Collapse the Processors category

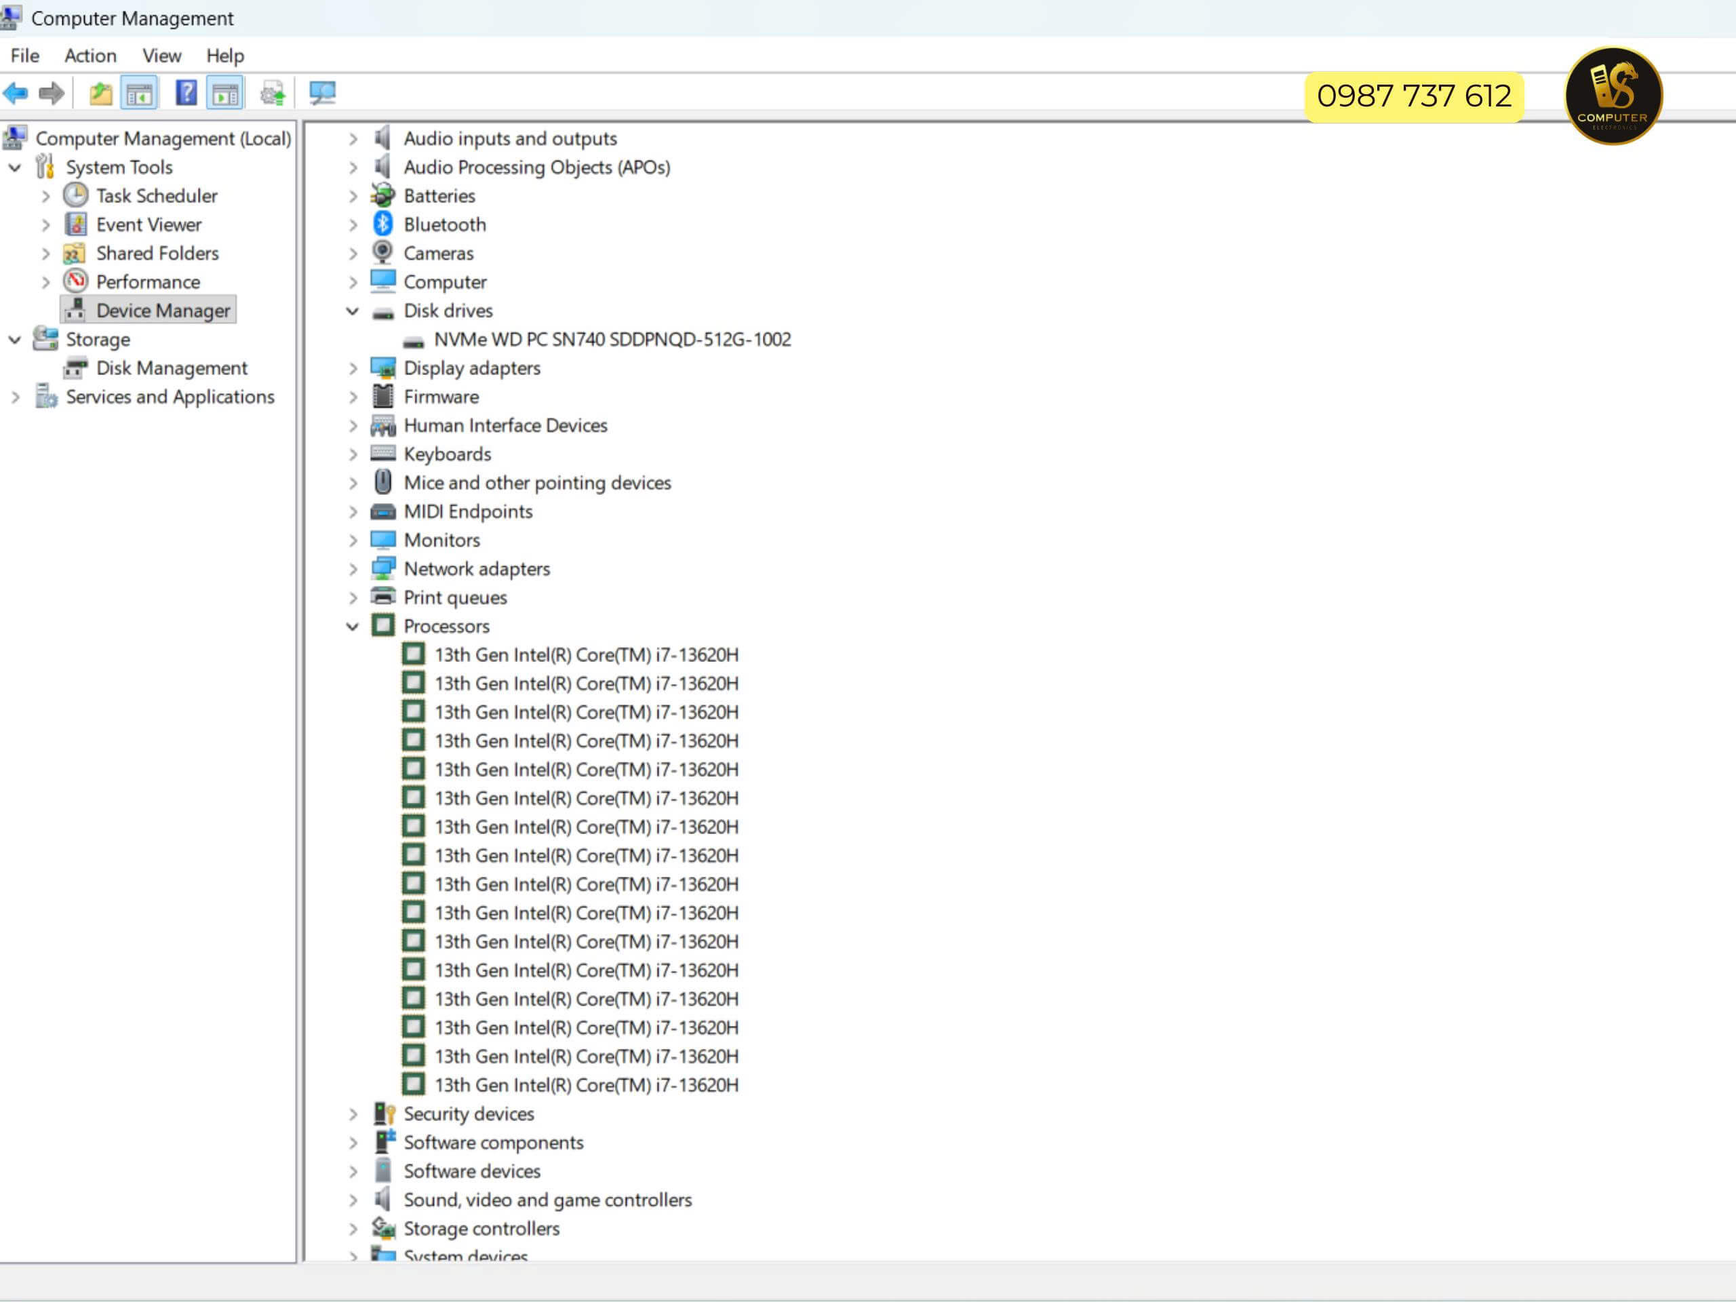[x=353, y=627]
